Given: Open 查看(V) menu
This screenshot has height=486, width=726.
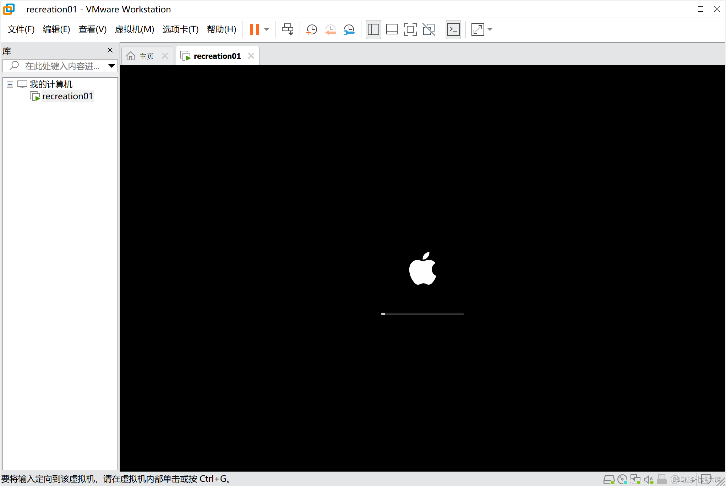Looking at the screenshot, I should [x=92, y=29].
